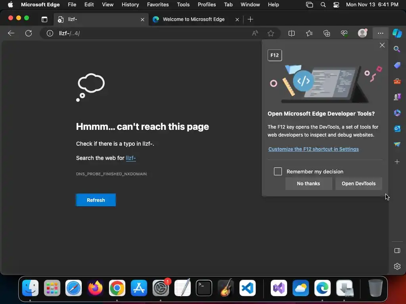Open the Favorites list toolbar icon
The width and height of the screenshot is (406, 304).
pos(309,33)
